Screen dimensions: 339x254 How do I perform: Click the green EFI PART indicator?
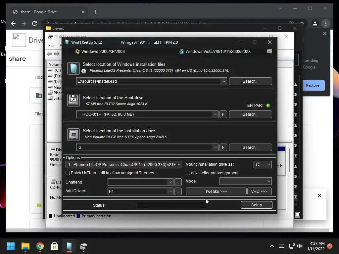click(268, 106)
